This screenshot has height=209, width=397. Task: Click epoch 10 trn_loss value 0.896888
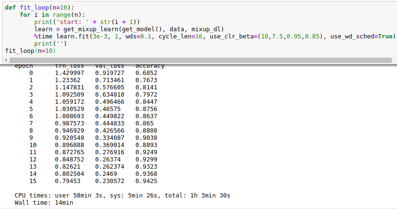click(x=69, y=145)
